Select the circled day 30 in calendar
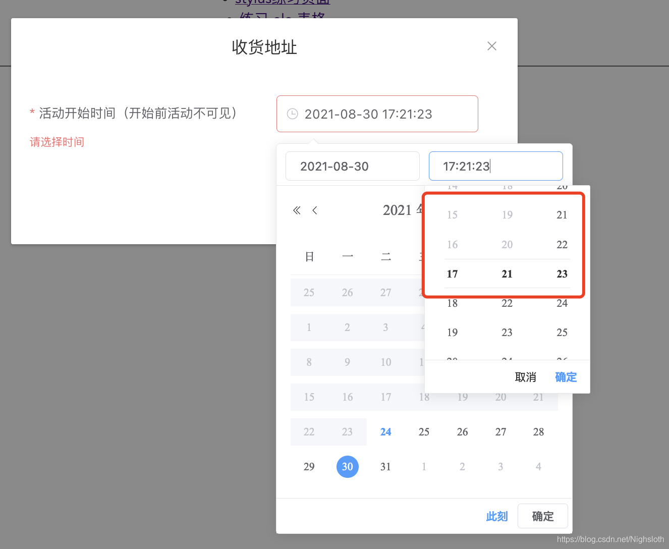The height and width of the screenshot is (549, 669). (348, 467)
